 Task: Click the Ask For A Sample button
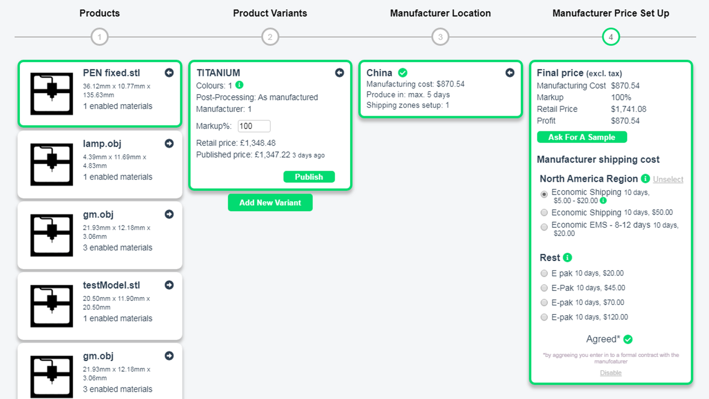pos(582,137)
